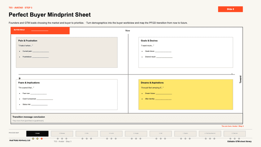Click the Cost if unresolved blank field
This screenshot has height=147, width=261.
pyautogui.click(x=45, y=99)
